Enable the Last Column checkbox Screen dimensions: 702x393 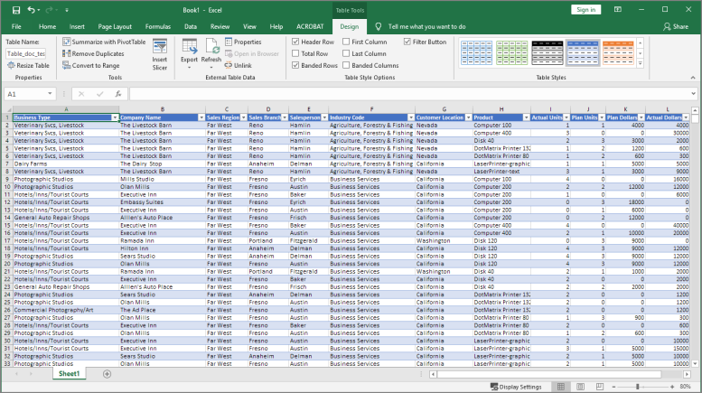tap(346, 53)
